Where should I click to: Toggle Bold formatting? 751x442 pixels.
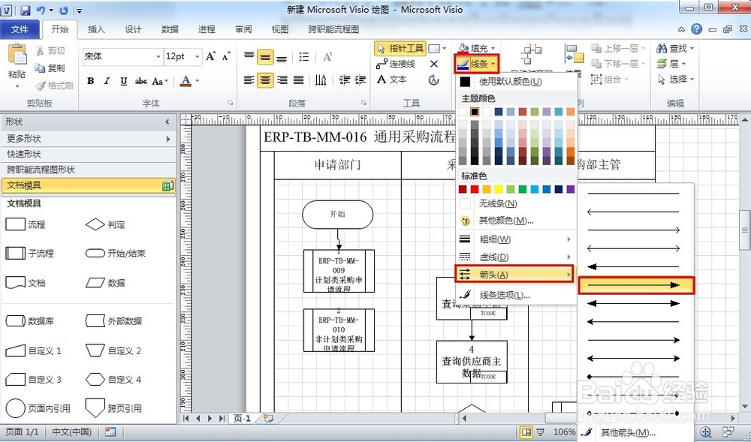tap(91, 81)
